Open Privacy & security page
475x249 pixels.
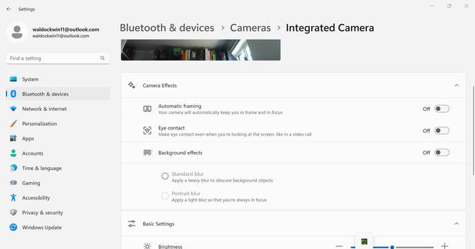click(x=58, y=213)
